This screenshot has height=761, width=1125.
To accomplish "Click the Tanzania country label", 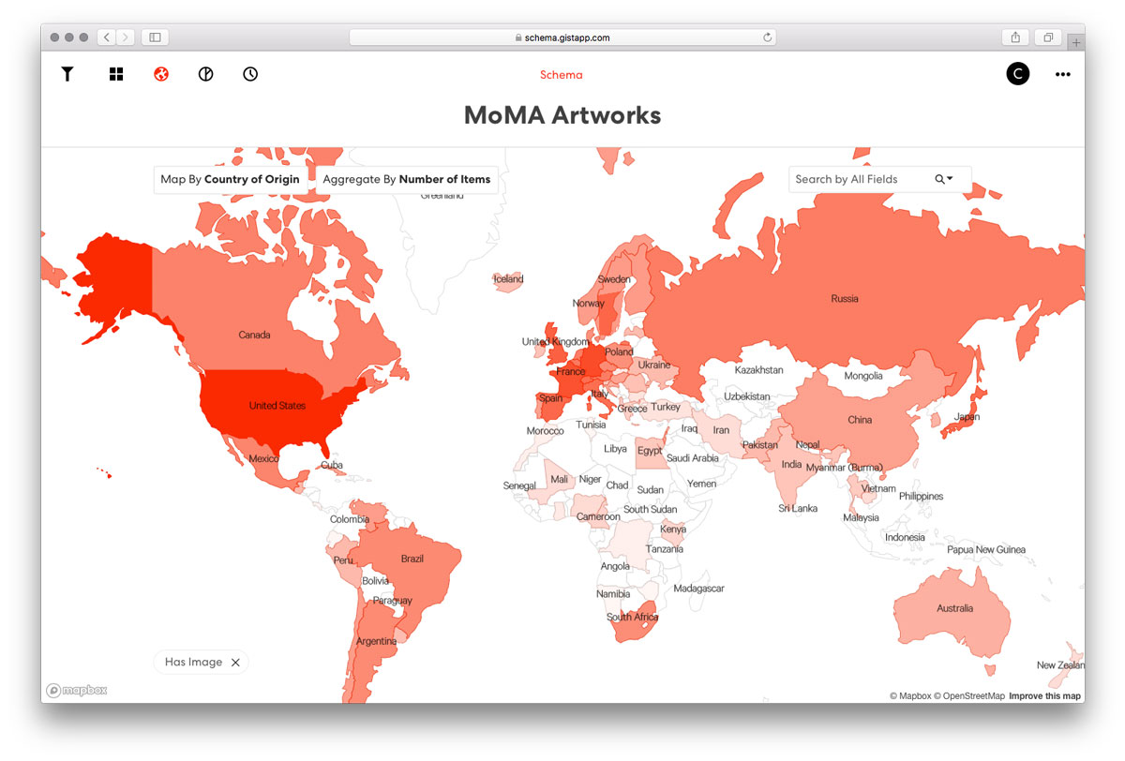I will (x=665, y=549).
